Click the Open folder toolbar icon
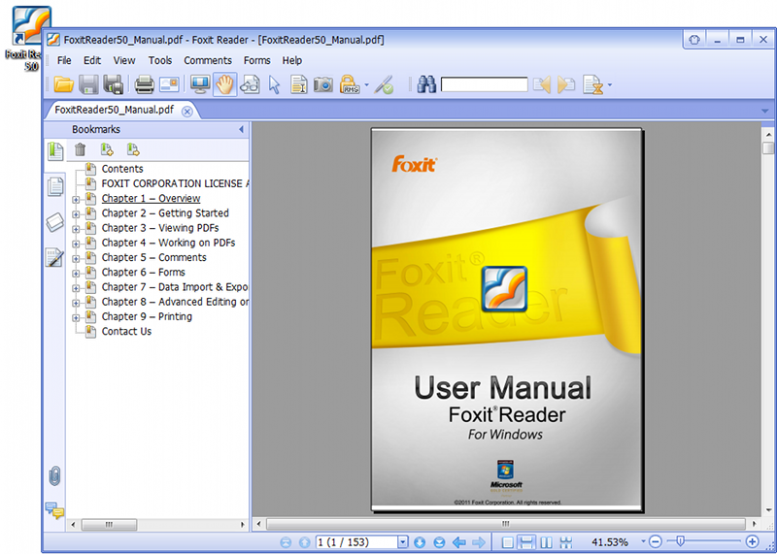Image resolution: width=777 pixels, height=554 pixels. pyautogui.click(x=63, y=84)
